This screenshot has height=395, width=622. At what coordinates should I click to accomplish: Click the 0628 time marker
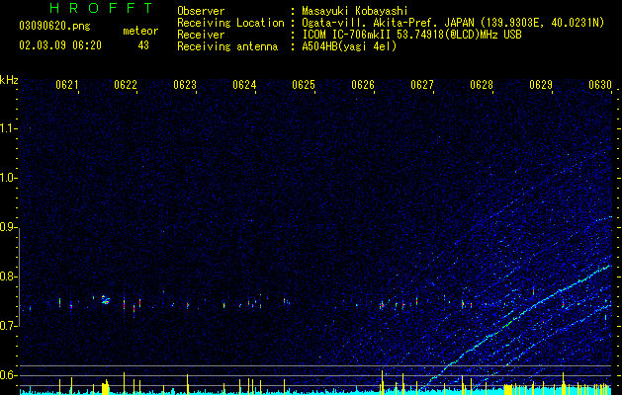pos(482,85)
